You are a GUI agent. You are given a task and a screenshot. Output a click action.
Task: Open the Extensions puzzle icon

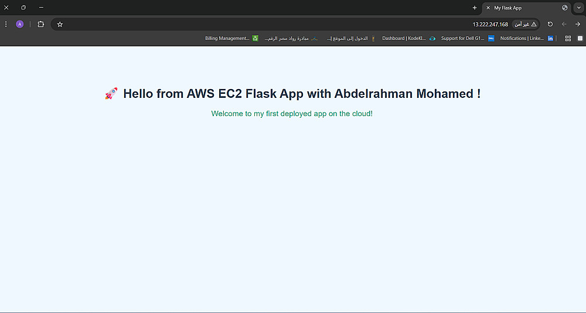point(40,24)
